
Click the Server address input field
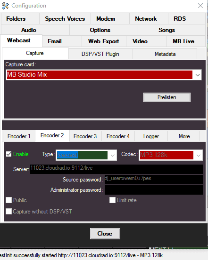pos(116,169)
